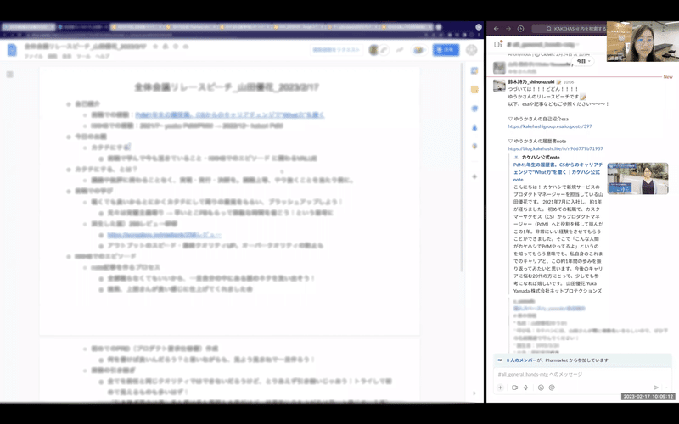Click the microphone audio clip icon
Screen dimensions: 679x424
click(x=525, y=388)
